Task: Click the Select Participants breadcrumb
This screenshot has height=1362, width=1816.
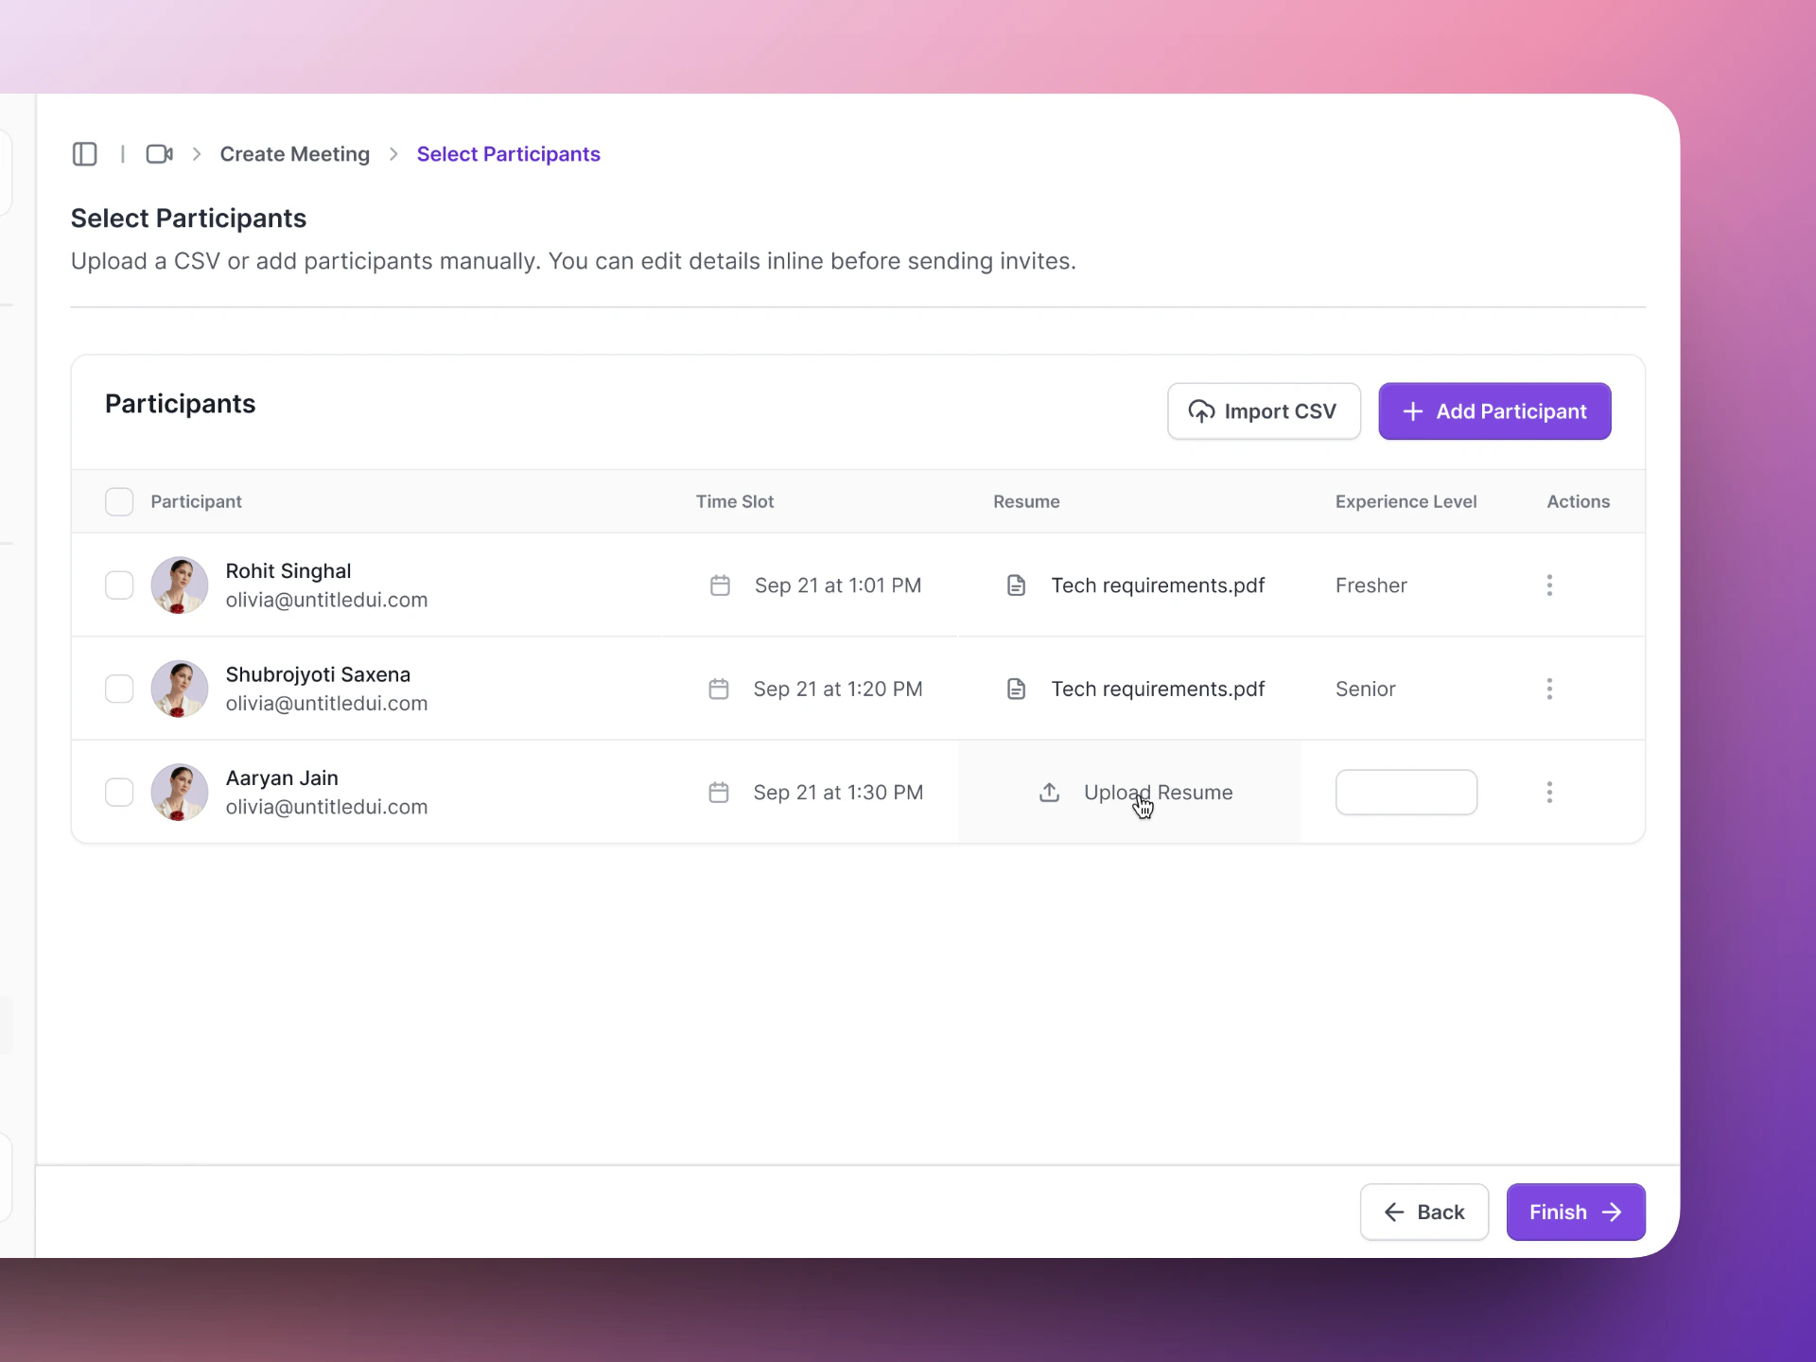Action: coord(508,154)
